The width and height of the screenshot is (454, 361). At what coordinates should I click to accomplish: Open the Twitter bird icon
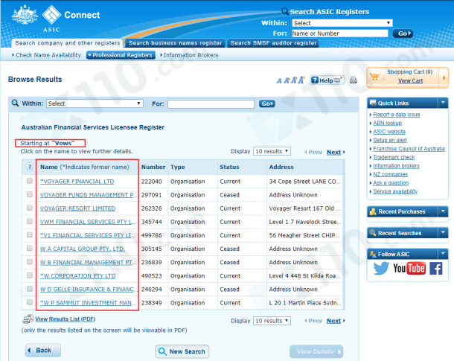381,269
